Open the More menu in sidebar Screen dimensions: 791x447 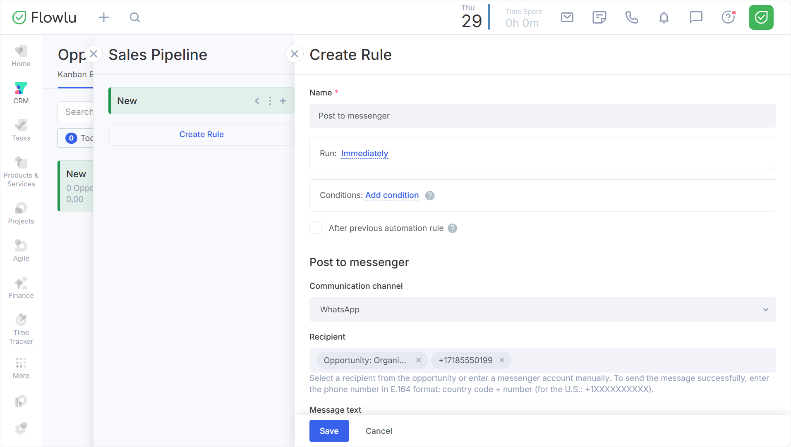(21, 368)
